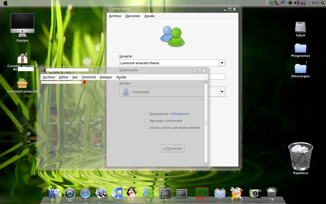Click the Contraseña password field
Image resolution: width=326 pixels, height=204 pixels.
pos(172,76)
